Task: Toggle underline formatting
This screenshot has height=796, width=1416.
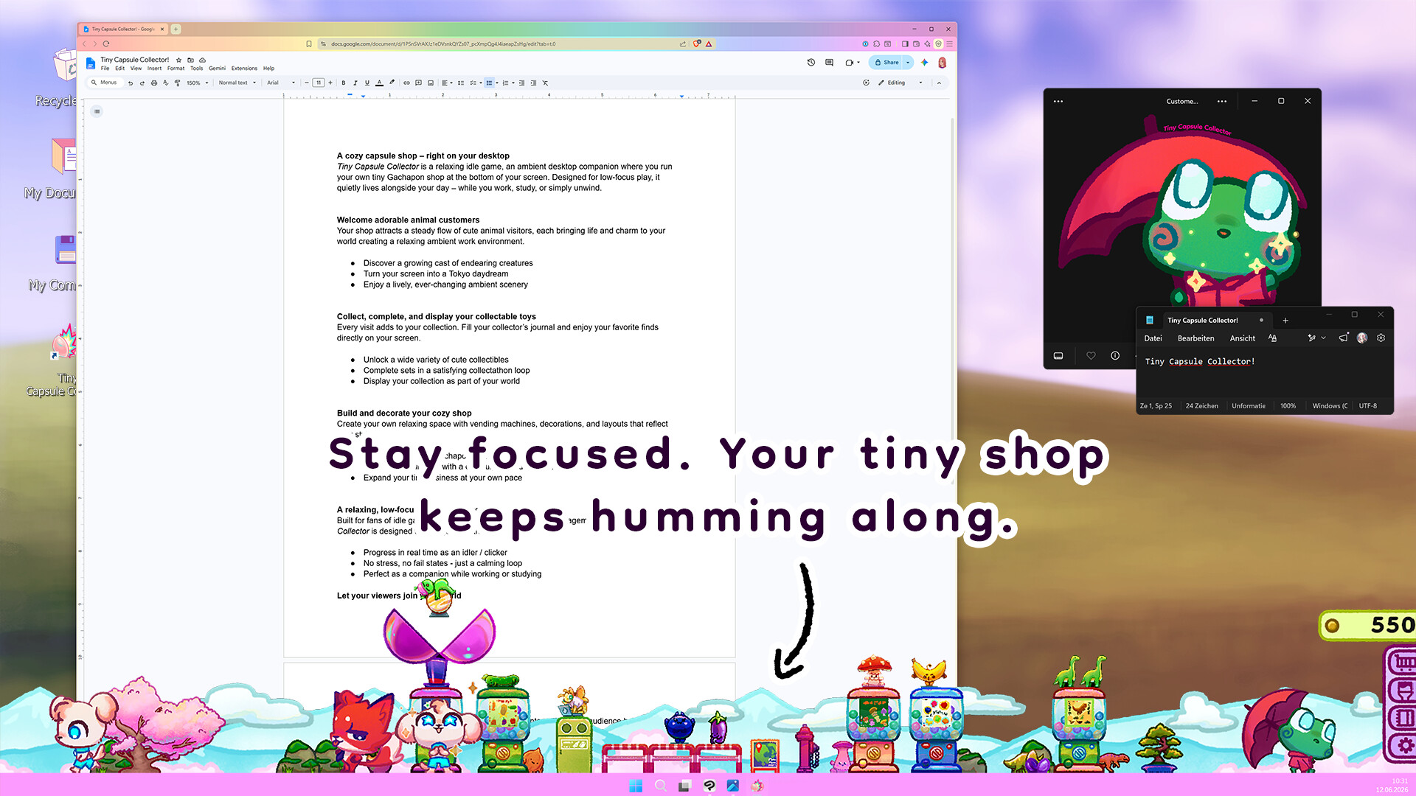Action: click(x=367, y=83)
